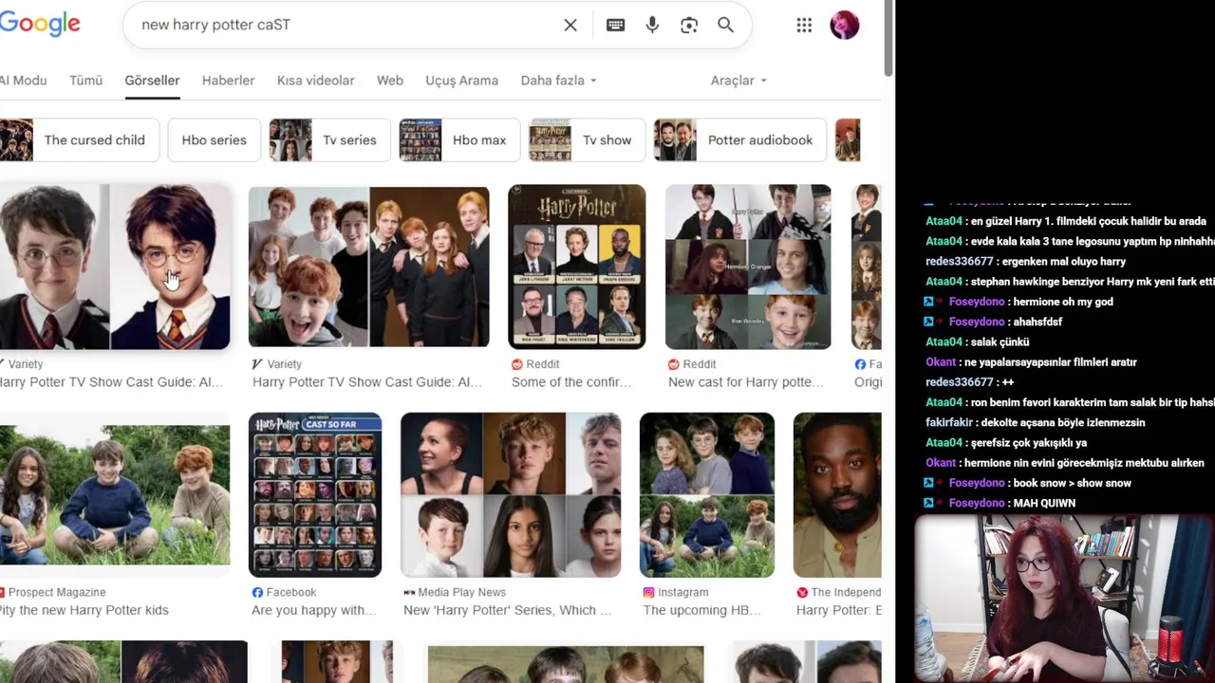Click chat message 'book snow > show snow'
Viewport: 1215px width, 683px height.
tap(1072, 483)
